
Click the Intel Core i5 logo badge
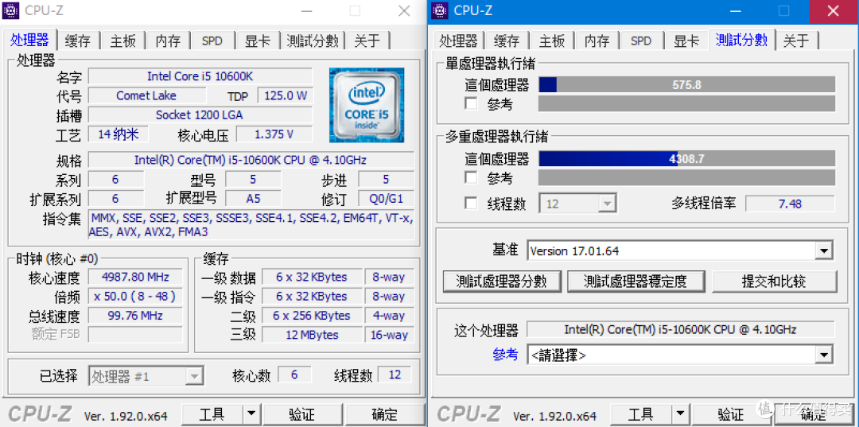pos(367,105)
